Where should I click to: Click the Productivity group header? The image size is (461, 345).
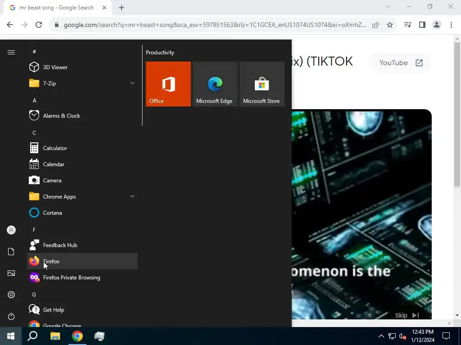point(160,53)
